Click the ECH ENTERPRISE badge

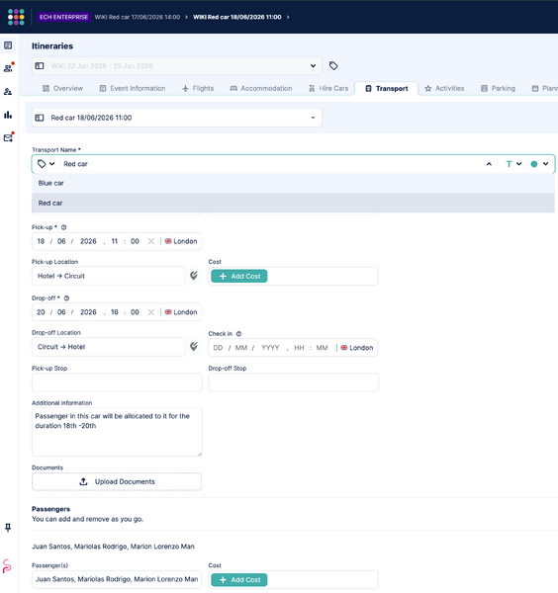63,17
